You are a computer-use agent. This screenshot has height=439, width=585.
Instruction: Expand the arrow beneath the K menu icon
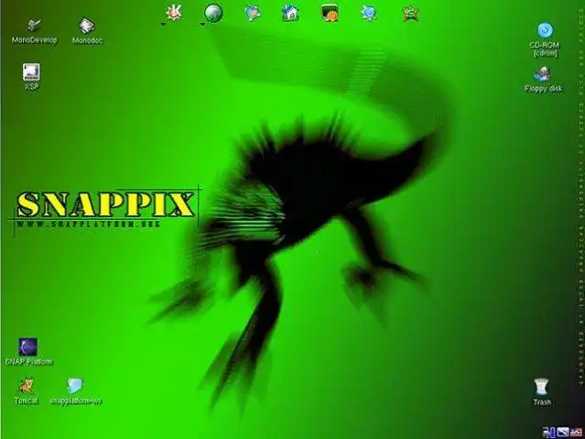163,25
